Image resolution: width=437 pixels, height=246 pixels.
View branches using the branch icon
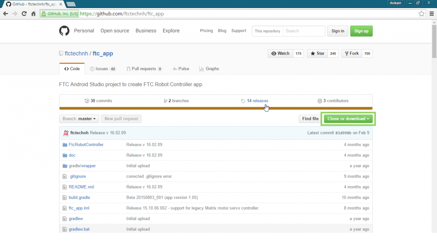click(166, 101)
